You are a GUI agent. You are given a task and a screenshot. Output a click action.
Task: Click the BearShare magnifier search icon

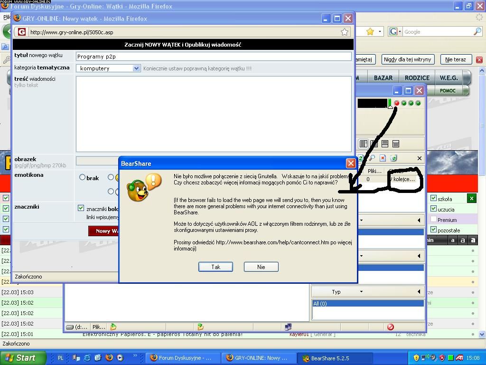pyautogui.click(x=372, y=158)
